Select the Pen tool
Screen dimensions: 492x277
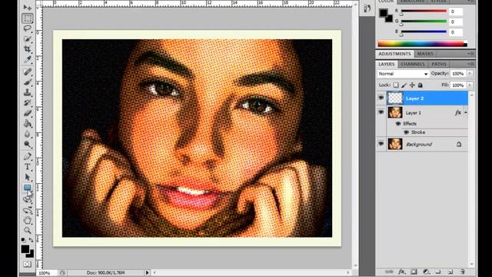pos(28,156)
